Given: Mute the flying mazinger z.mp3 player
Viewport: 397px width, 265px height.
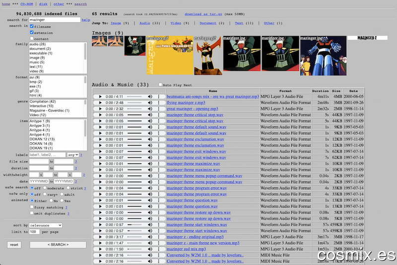Looking at the screenshot, I should pyautogui.click(x=150, y=103).
